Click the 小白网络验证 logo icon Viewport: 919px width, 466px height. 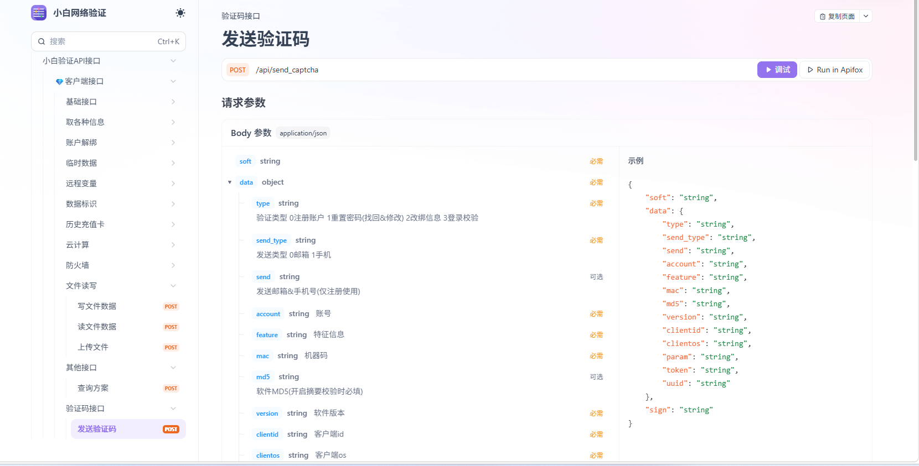[x=39, y=13]
